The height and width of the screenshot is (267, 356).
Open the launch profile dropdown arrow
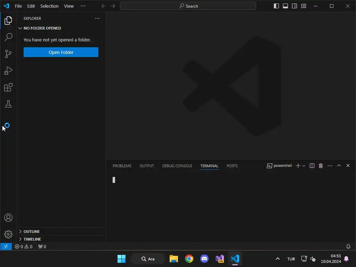coord(304,166)
